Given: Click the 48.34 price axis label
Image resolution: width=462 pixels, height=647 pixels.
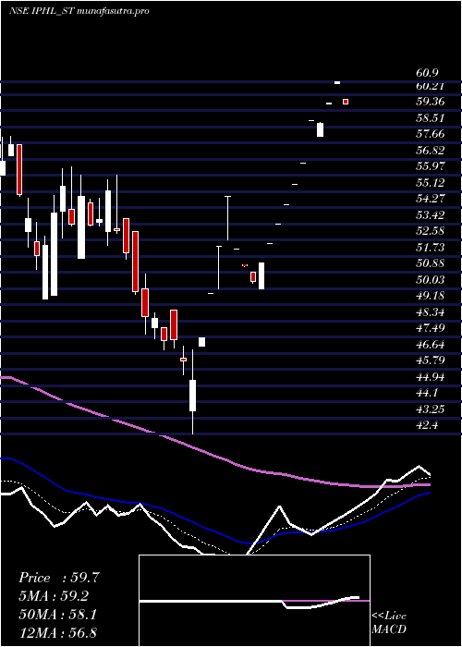Looking at the screenshot, I should 431,312.
